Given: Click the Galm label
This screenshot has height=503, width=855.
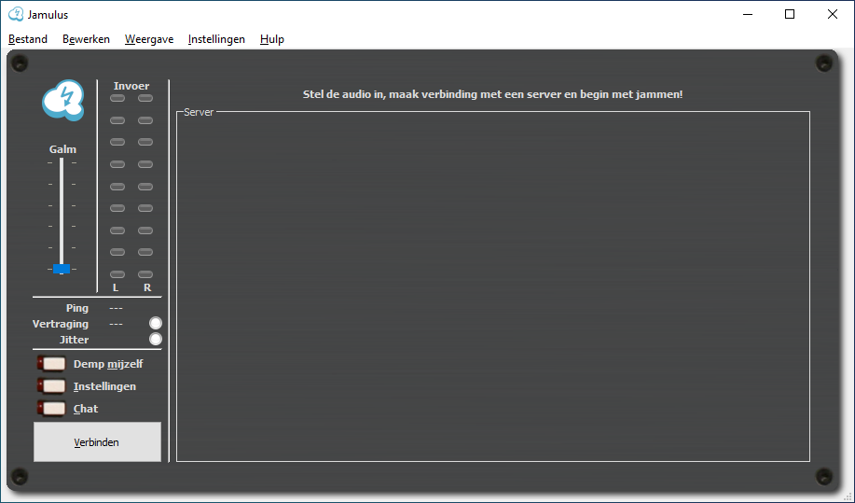Looking at the screenshot, I should [x=62, y=149].
